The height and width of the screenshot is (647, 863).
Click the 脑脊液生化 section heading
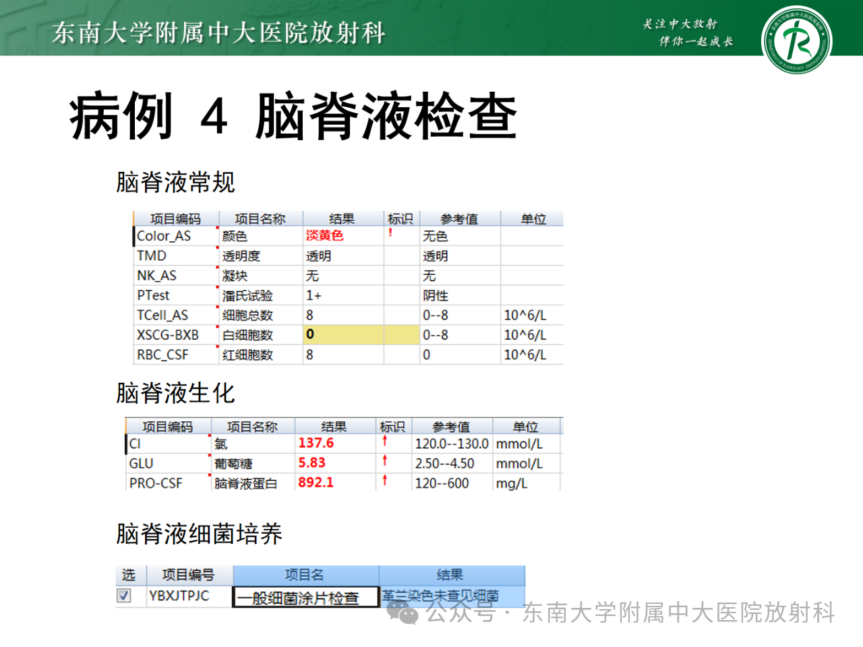pyautogui.click(x=175, y=392)
